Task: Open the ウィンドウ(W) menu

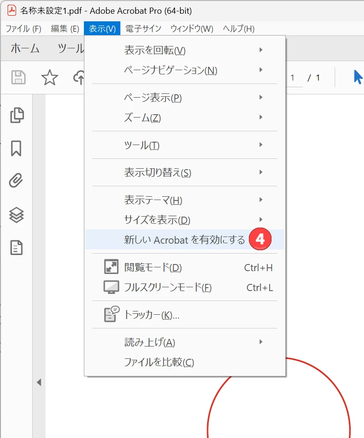Action: click(x=192, y=28)
